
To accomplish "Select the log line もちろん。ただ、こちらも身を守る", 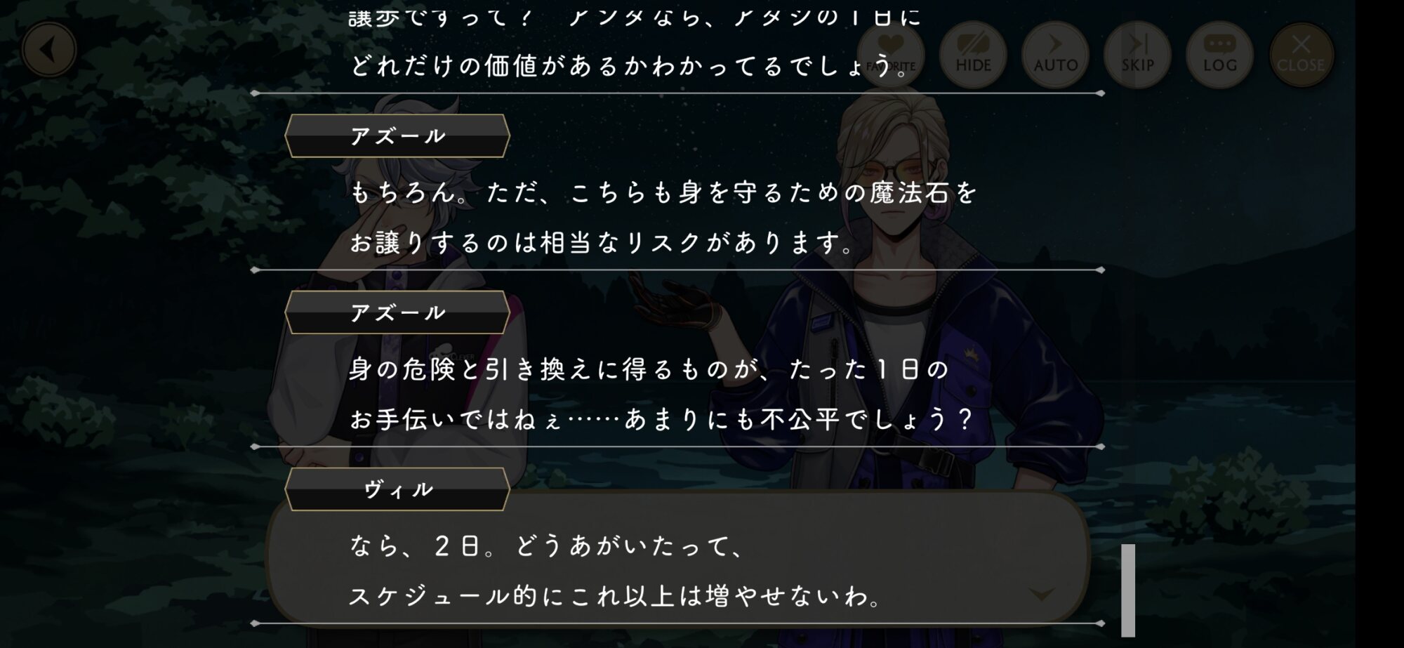I will 663,192.
